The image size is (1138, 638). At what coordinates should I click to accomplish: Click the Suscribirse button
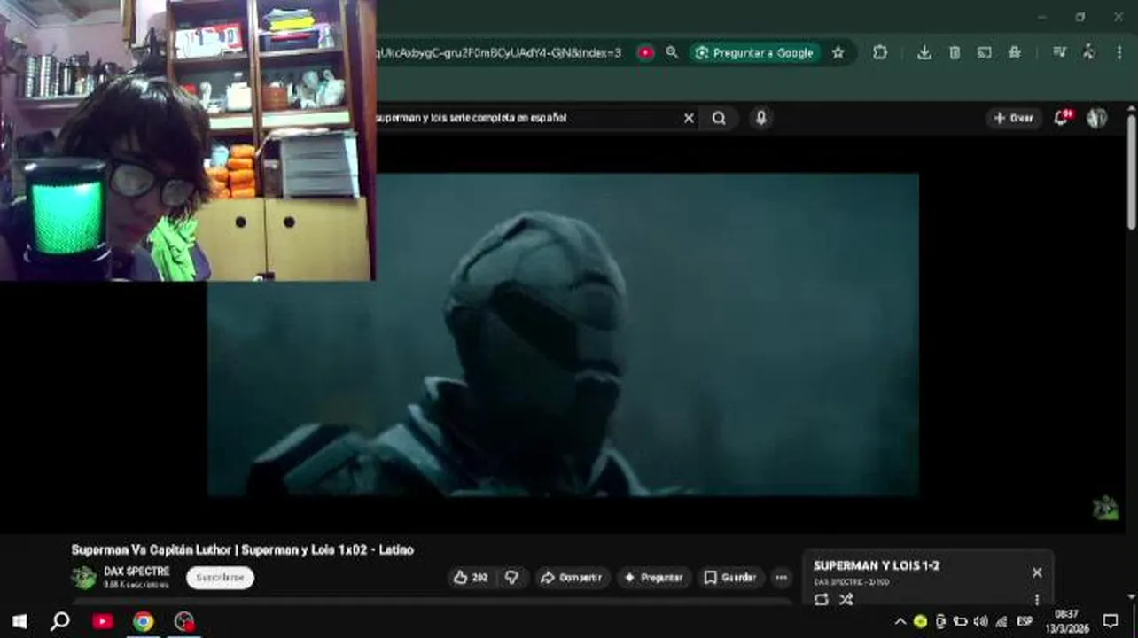tap(220, 578)
